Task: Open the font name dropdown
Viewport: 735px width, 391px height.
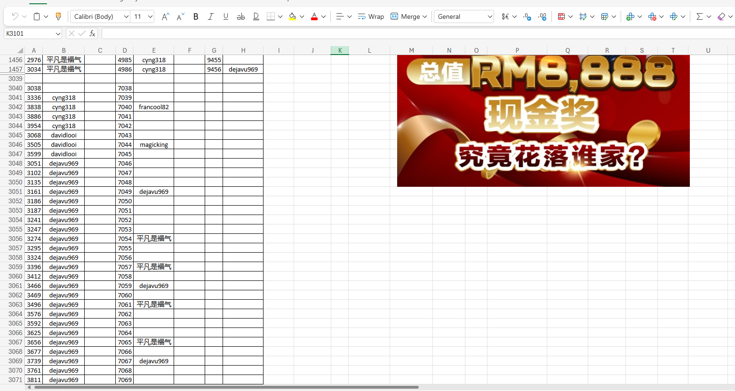Action: tap(125, 16)
